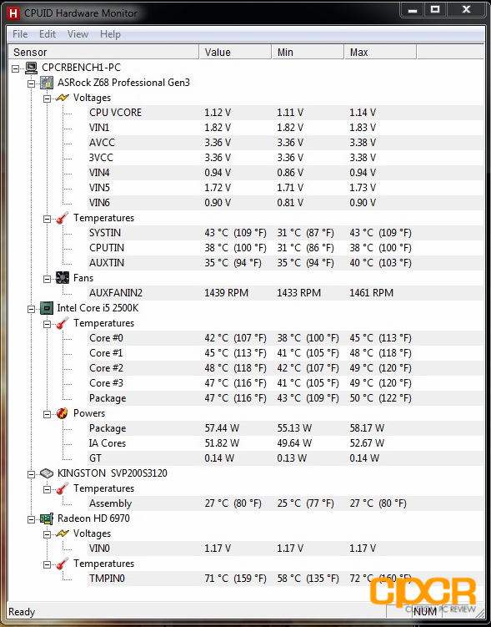Collapse the CPCRBENCH1-PC root node

coord(15,68)
